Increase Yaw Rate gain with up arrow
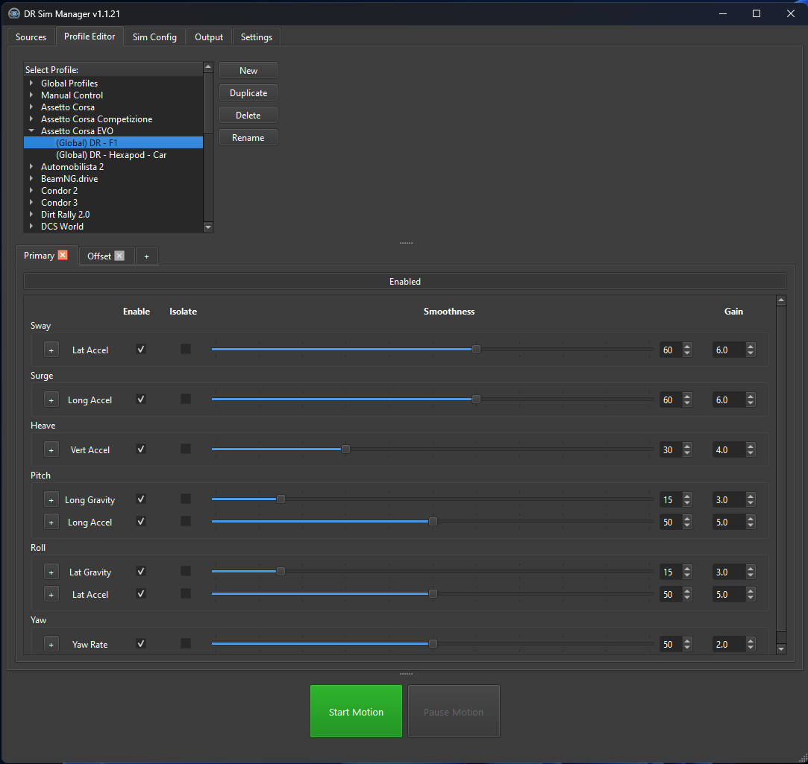808x764 pixels. [751, 641]
